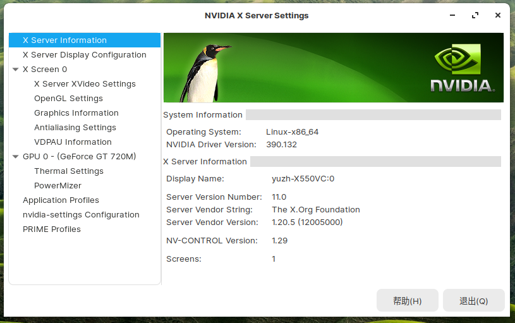Viewport: 515px width, 323px height.
Task: Select X Screen 0 entry
Action: [45, 70]
